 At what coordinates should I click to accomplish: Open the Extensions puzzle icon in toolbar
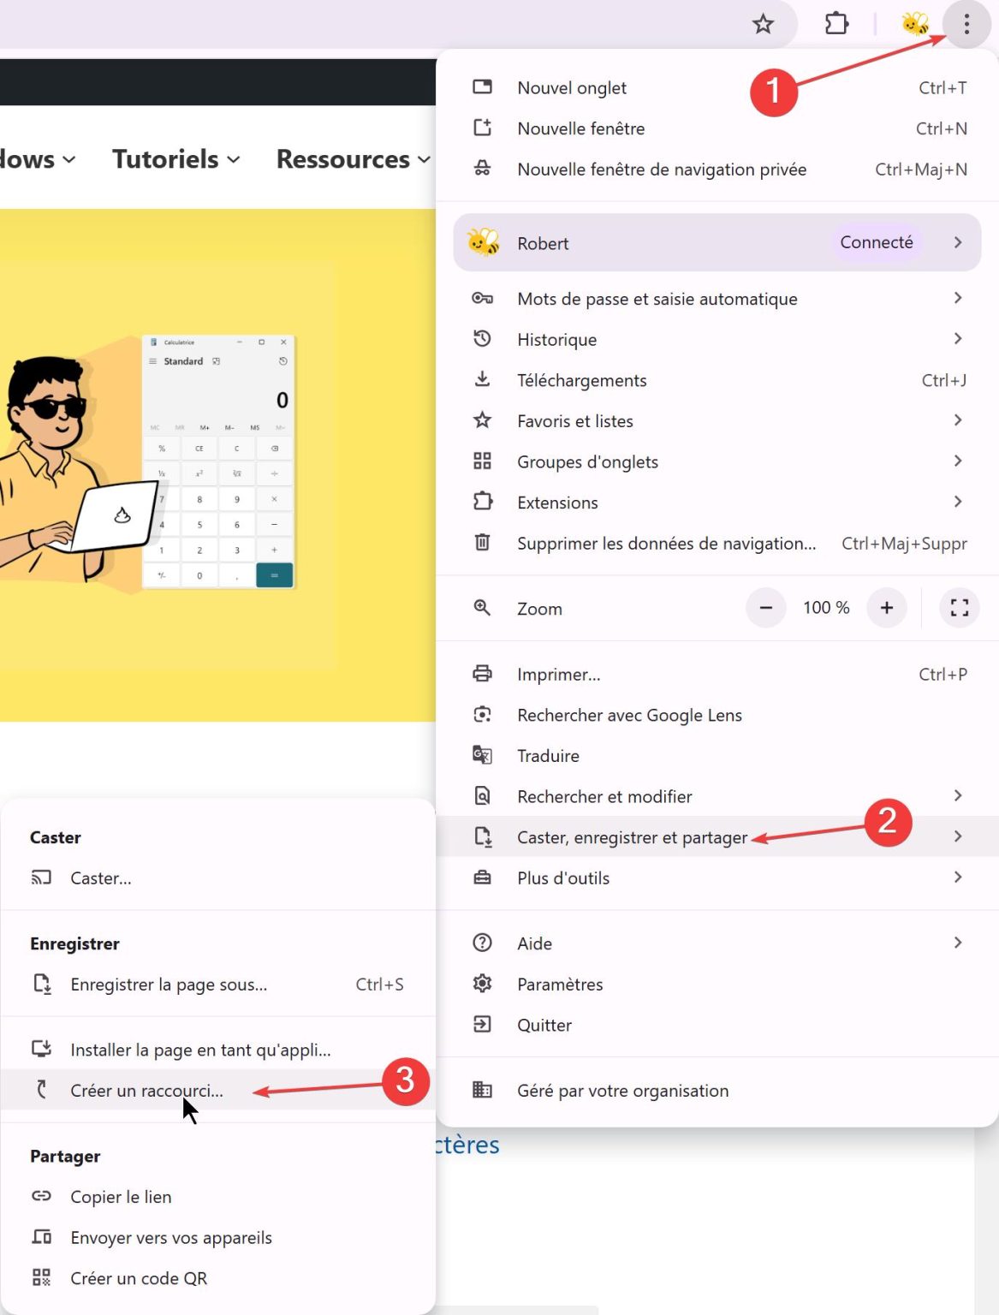click(x=836, y=24)
